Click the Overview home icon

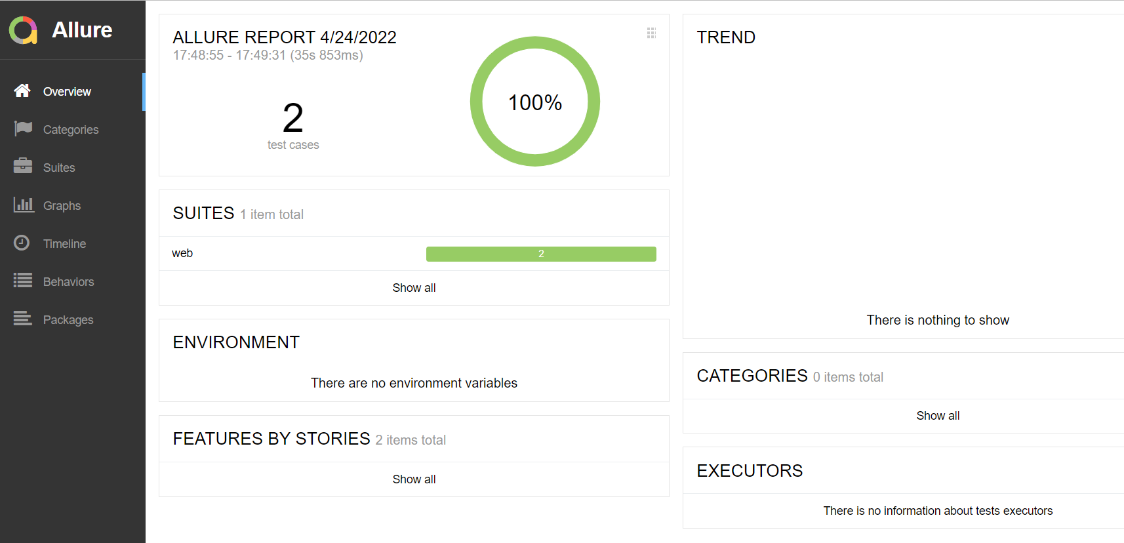[22, 90]
